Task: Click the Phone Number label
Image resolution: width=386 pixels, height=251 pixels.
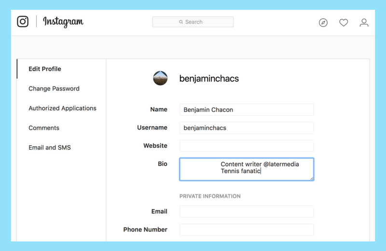Action: 145,230
